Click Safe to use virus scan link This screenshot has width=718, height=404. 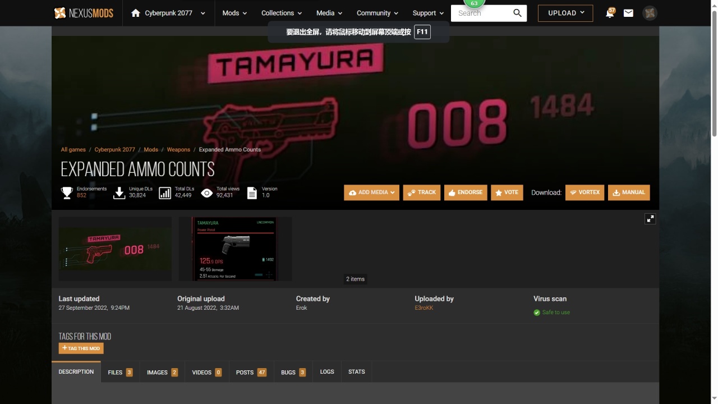556,313
